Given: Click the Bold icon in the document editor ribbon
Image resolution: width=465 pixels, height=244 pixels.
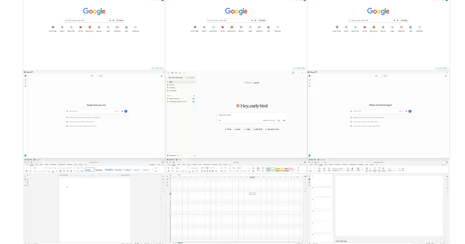Looking at the screenshot, I should (x=34, y=171).
